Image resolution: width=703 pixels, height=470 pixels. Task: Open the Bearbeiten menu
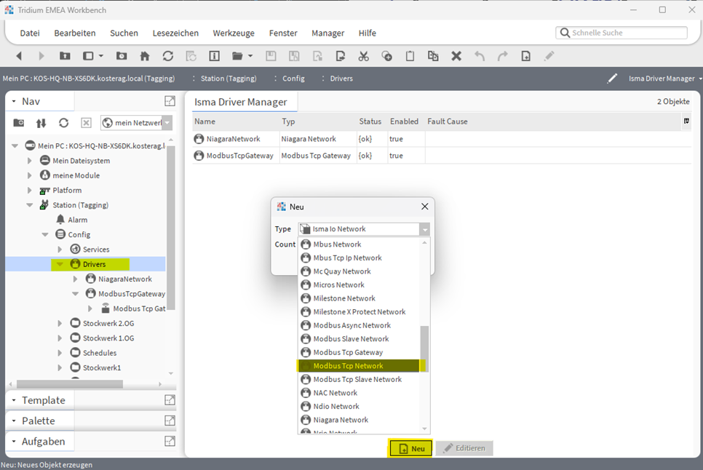coord(75,33)
